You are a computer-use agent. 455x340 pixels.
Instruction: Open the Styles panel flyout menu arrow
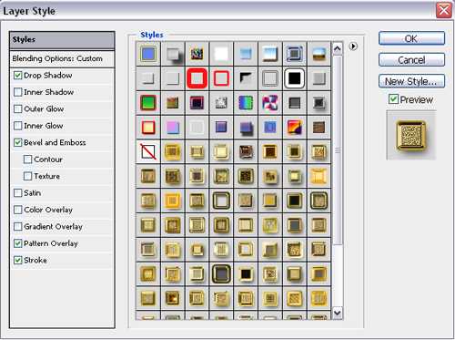tap(353, 46)
